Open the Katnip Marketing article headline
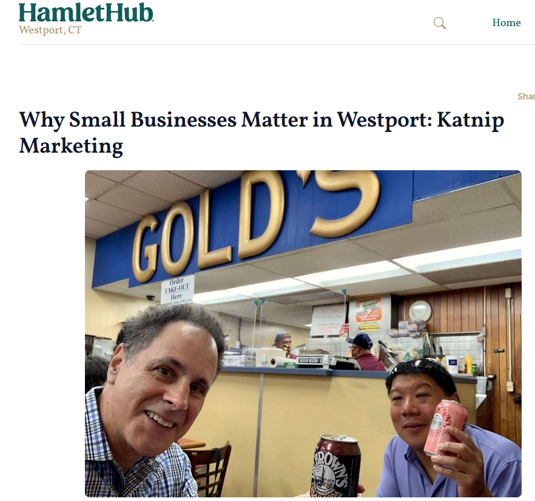 (x=261, y=133)
